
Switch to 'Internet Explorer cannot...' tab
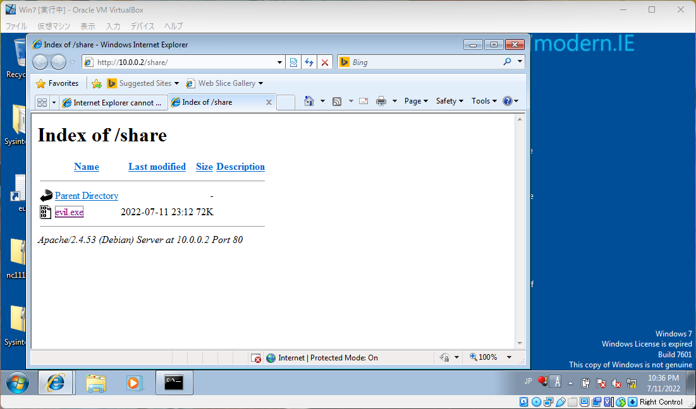point(113,103)
